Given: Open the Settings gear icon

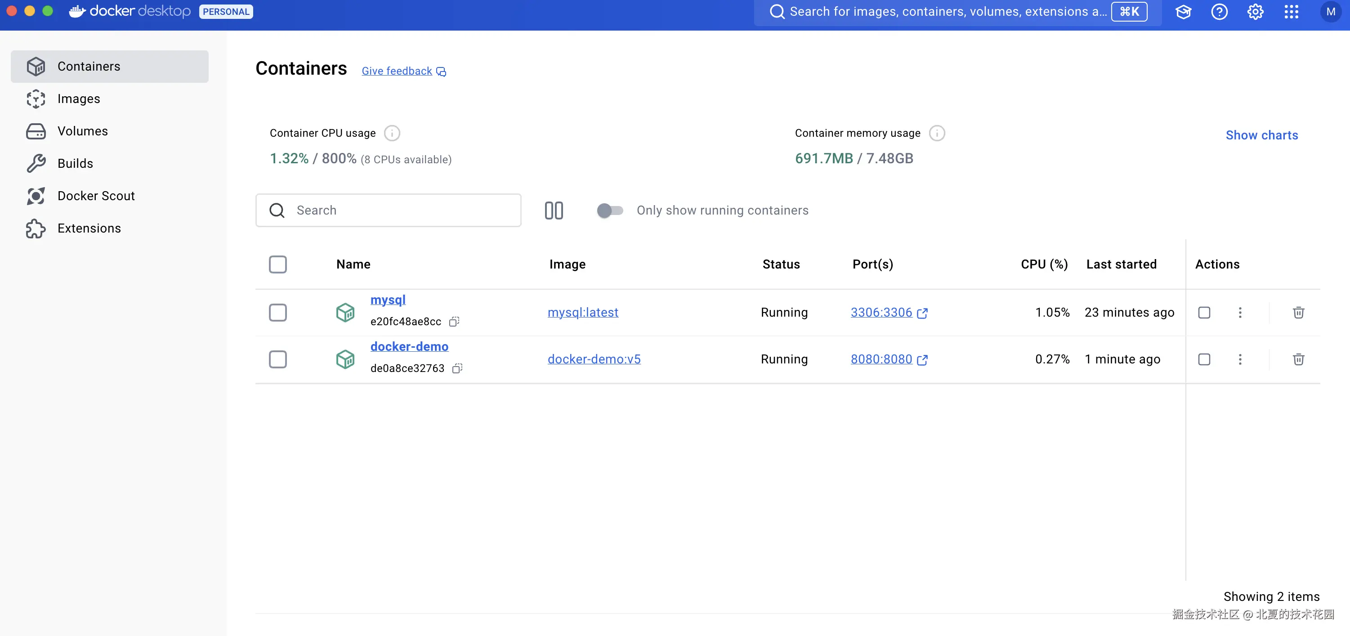Looking at the screenshot, I should click(x=1255, y=12).
